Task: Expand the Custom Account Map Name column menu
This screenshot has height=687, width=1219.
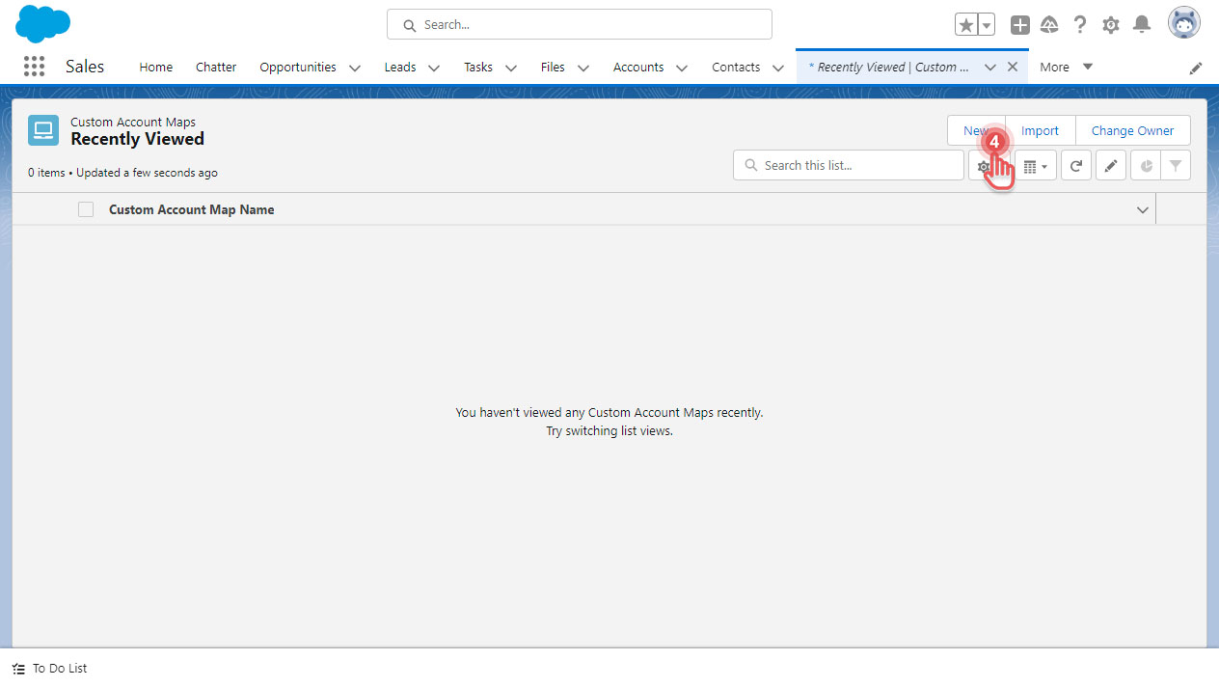Action: pos(1142,208)
